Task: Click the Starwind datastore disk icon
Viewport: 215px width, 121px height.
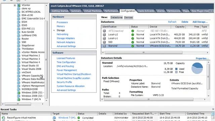Action: tap(104, 46)
